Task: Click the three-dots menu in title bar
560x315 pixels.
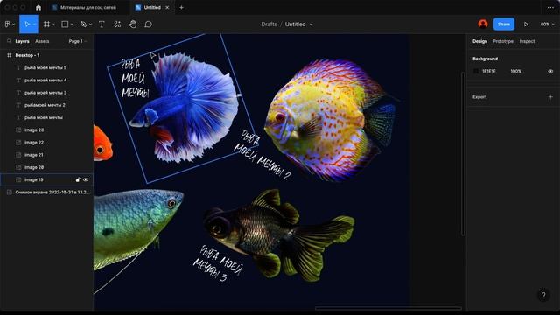Action: (550, 8)
